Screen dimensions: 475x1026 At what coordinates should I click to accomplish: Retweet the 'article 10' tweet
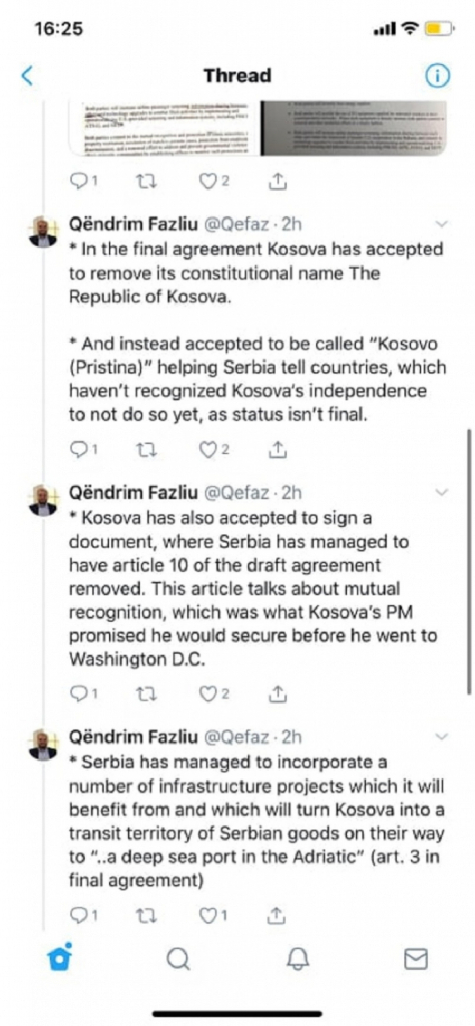[x=146, y=693]
